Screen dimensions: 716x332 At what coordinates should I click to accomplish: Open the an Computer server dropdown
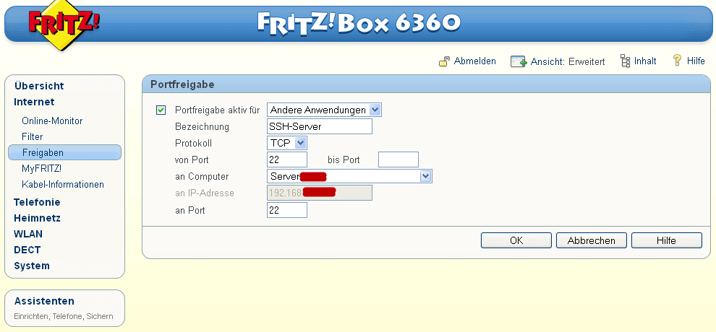pos(349,176)
